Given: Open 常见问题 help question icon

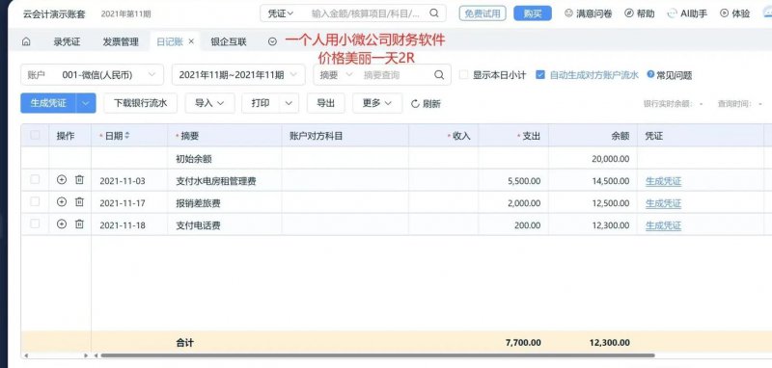Looking at the screenshot, I should (x=650, y=74).
